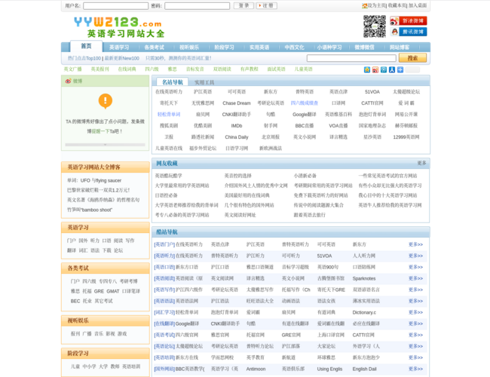Screen dimensions: 490x377
Task: Click the 密码 password field
Action: tap(198, 6)
